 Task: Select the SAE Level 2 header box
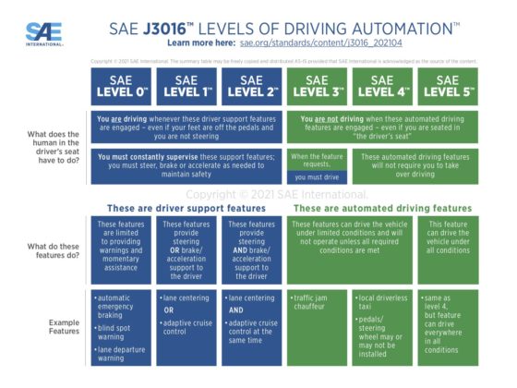251,87
